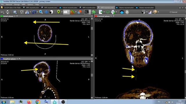Open the Storage menu
The image size is (186, 104).
point(17,5)
